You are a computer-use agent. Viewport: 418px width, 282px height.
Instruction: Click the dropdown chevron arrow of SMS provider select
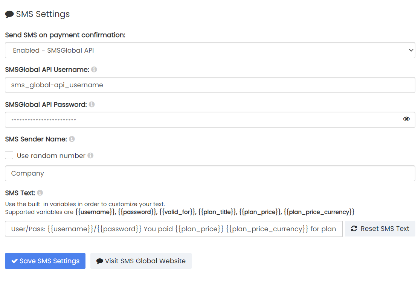coord(411,50)
